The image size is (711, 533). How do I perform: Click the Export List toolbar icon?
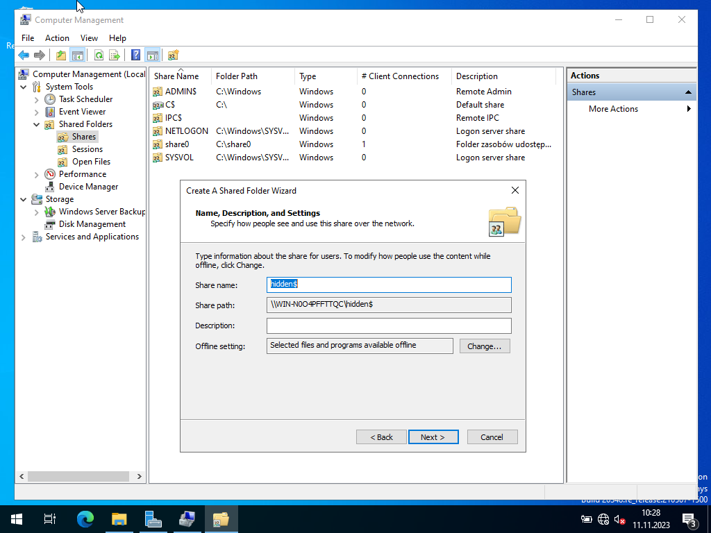115,56
